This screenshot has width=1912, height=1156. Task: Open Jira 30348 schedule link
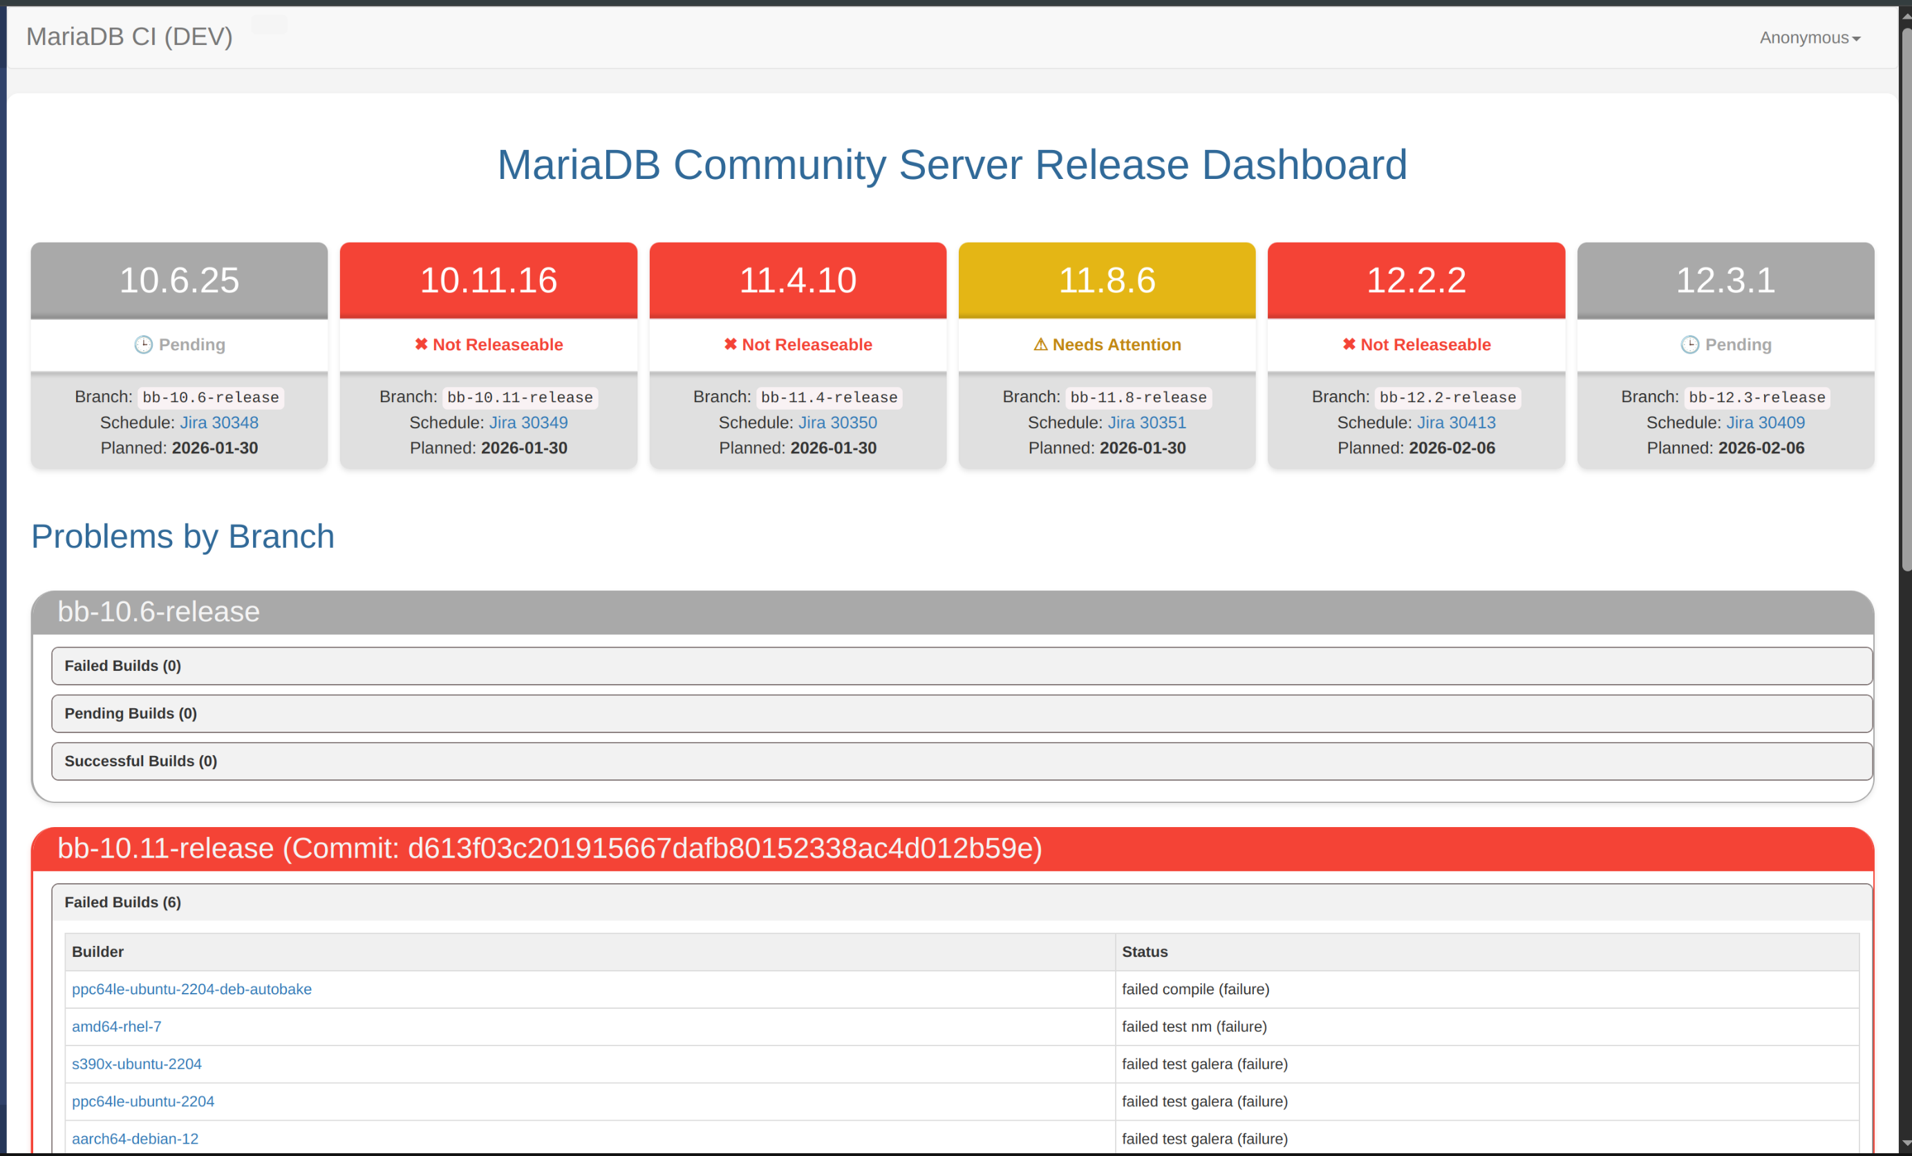click(x=219, y=423)
